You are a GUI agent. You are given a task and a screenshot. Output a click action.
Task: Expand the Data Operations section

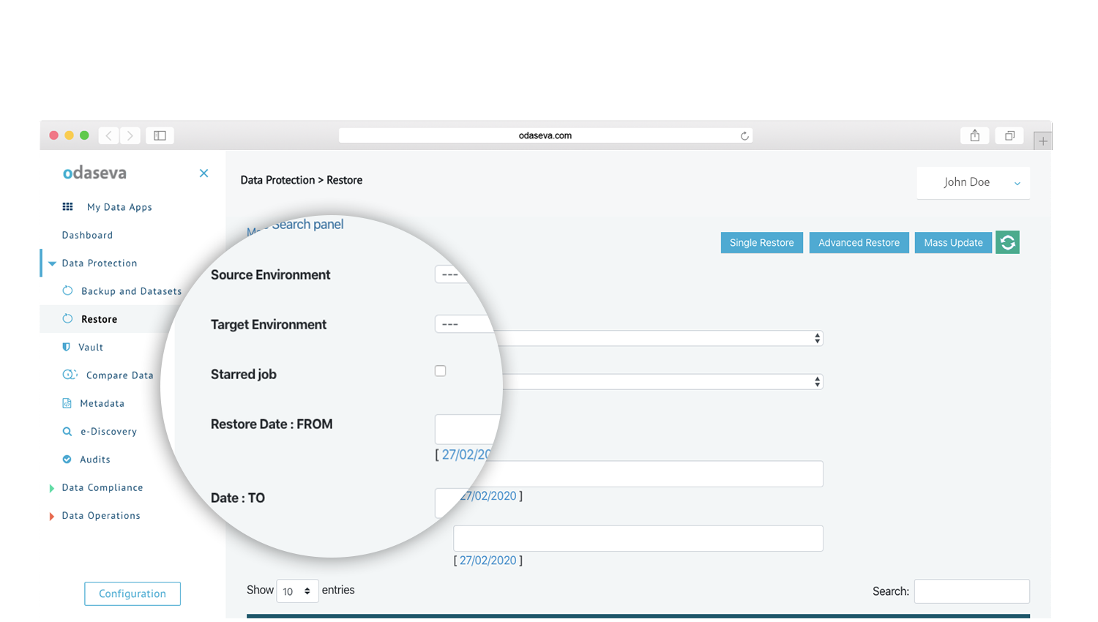tap(51, 517)
